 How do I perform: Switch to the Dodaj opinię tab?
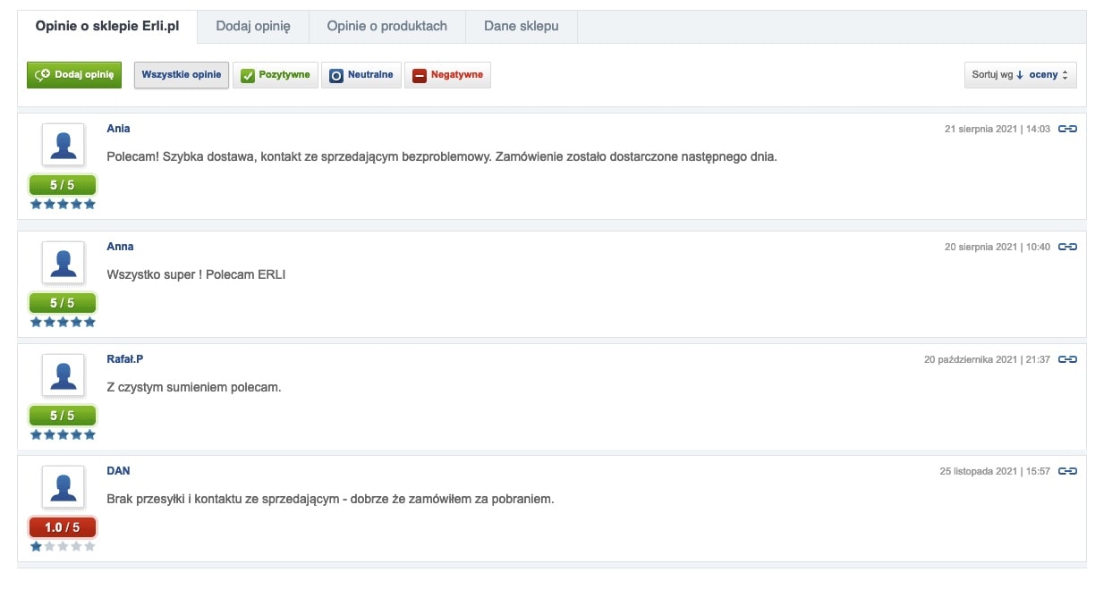click(x=253, y=26)
